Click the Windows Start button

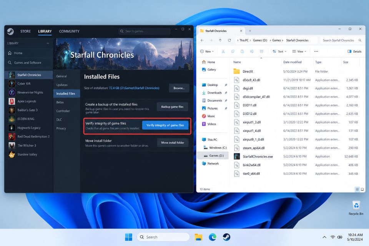tap(128, 237)
